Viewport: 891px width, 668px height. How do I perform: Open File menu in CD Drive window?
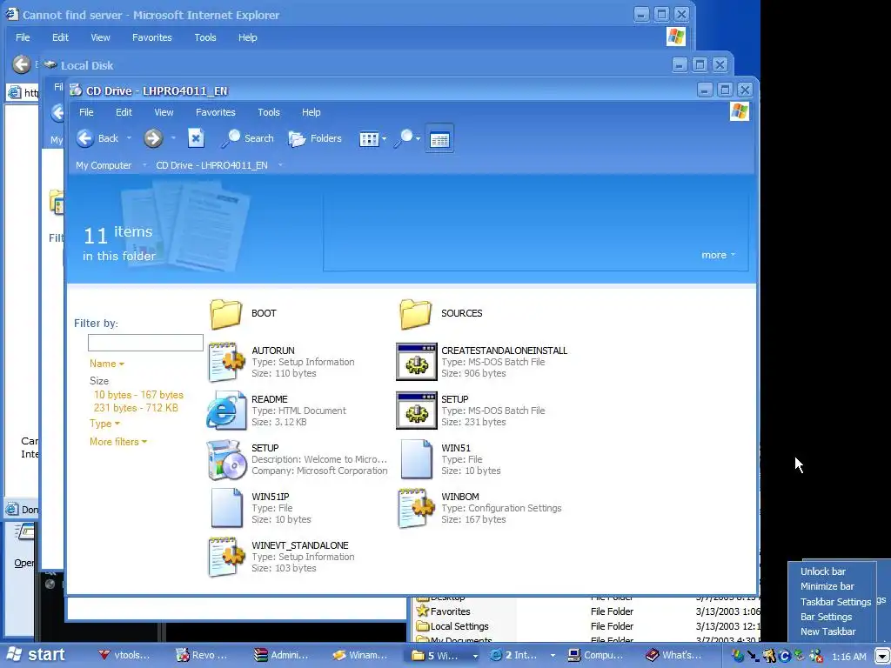click(86, 112)
